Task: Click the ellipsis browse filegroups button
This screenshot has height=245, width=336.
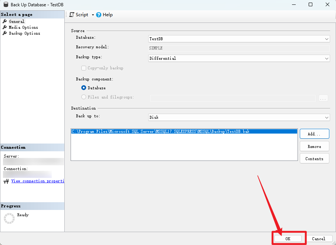Action: click(x=323, y=98)
